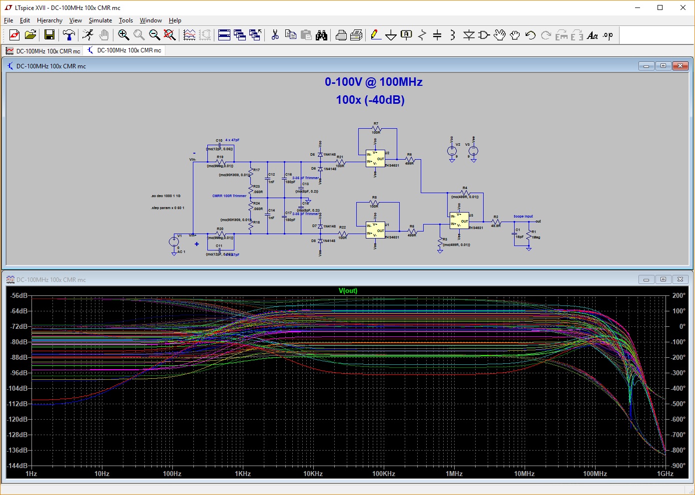This screenshot has height=495, width=695.
Task: Open the Simulate menu
Action: pyautogui.click(x=100, y=20)
